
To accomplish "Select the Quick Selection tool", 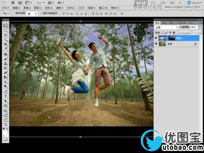I will tap(6, 40).
